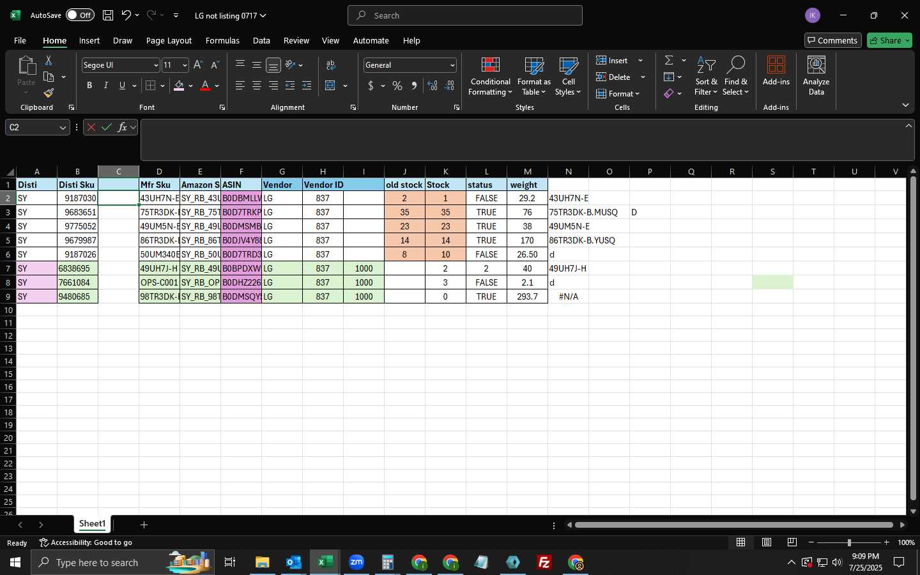
Task: Click the green Share button
Action: [x=889, y=40]
